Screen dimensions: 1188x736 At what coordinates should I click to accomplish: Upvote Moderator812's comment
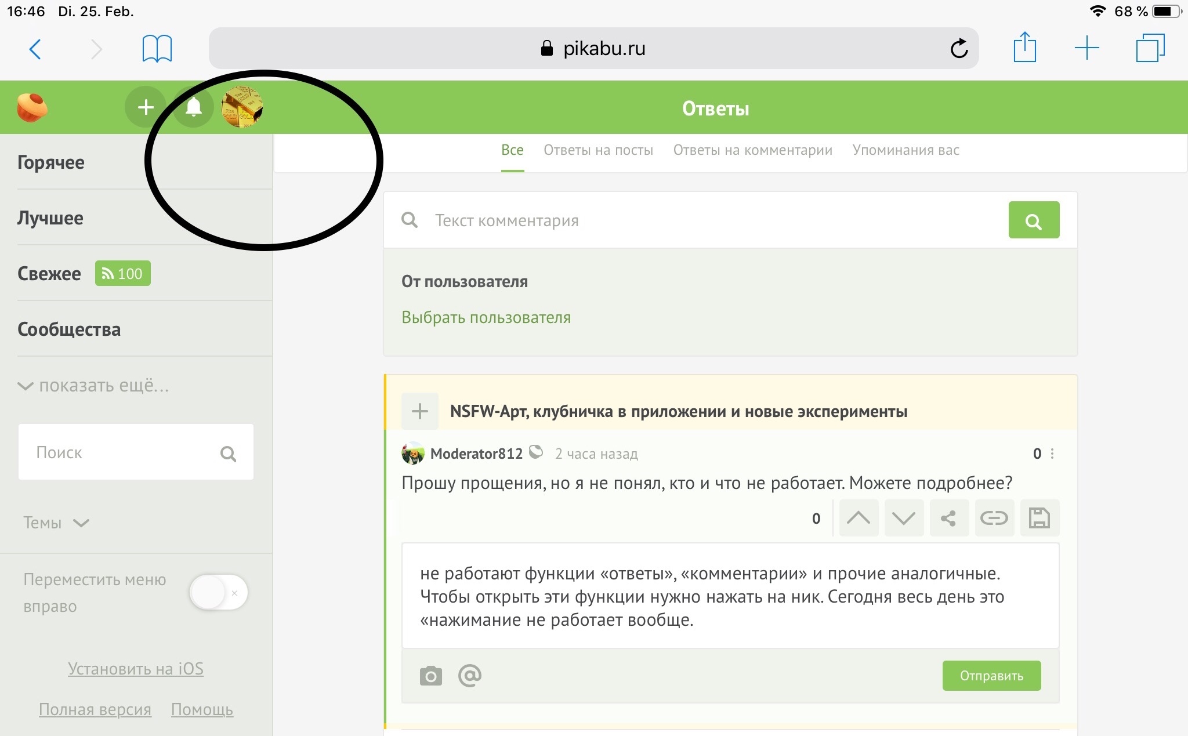click(858, 518)
